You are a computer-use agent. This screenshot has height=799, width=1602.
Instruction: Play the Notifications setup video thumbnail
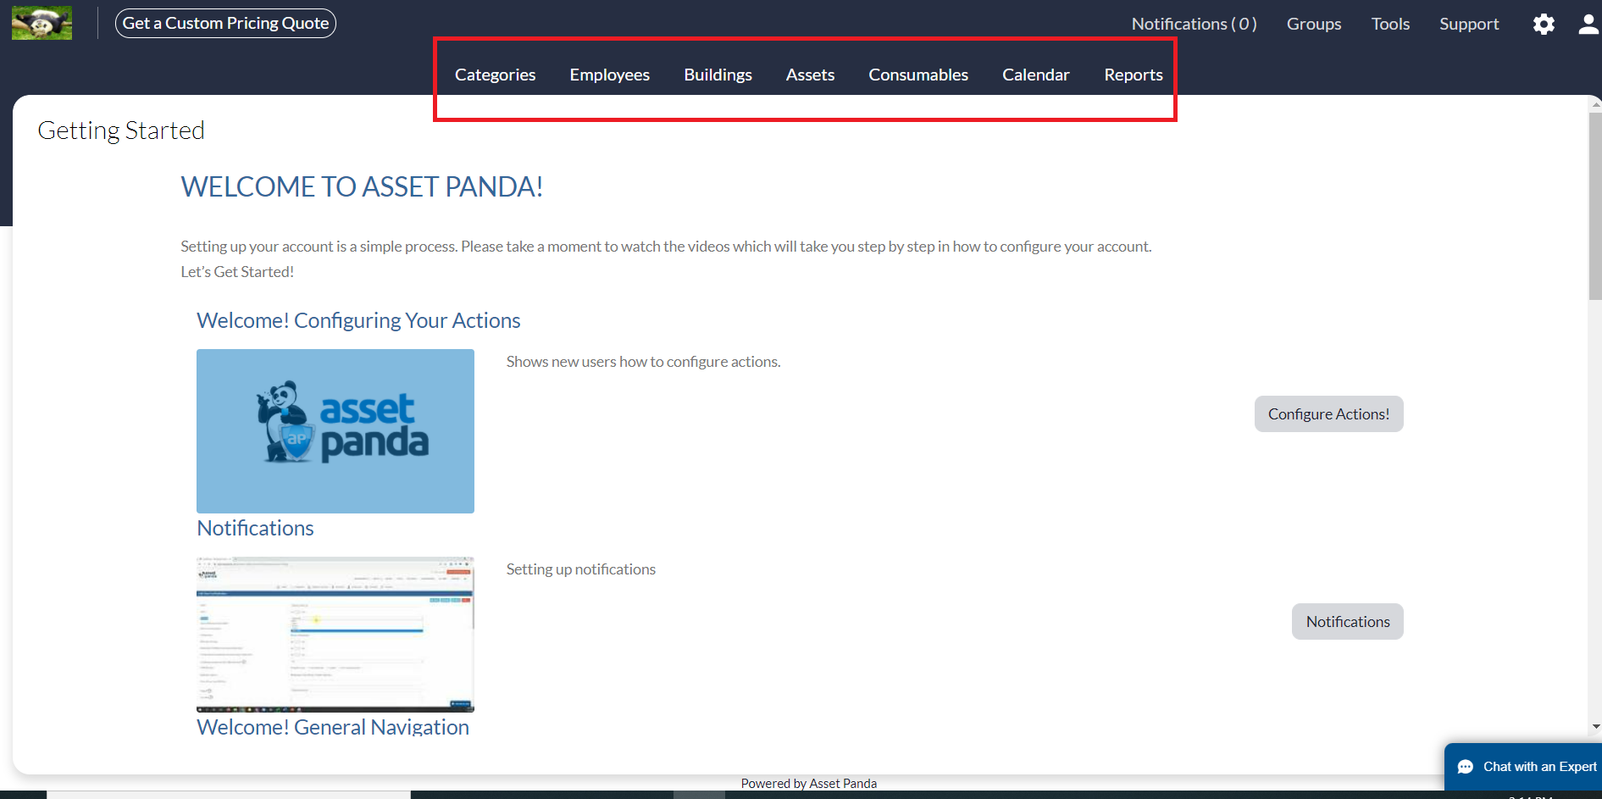click(x=335, y=635)
